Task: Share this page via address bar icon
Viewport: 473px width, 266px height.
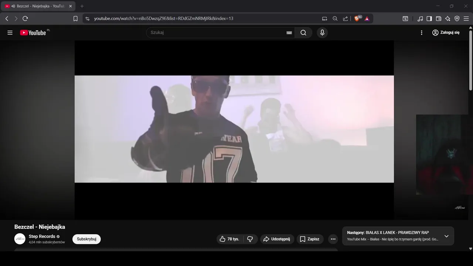Action: [346, 18]
